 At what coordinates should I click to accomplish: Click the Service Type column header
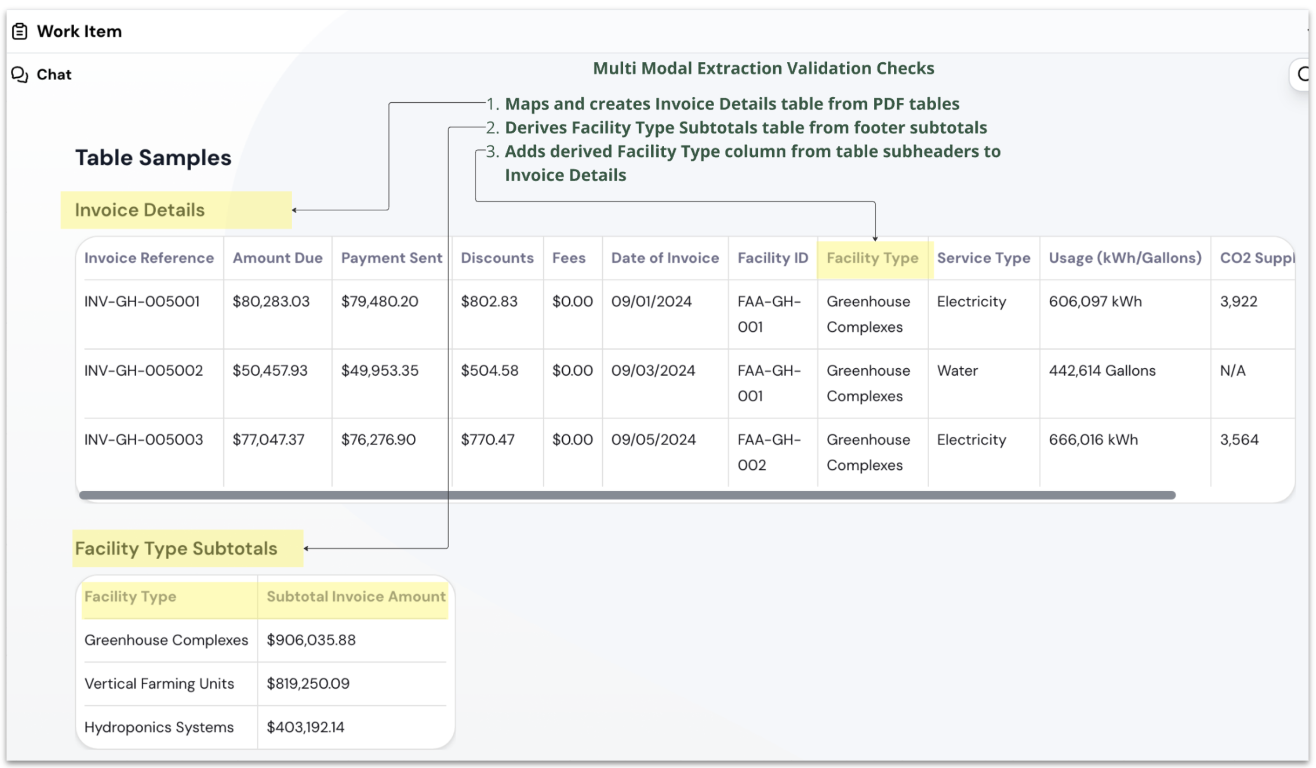984,258
